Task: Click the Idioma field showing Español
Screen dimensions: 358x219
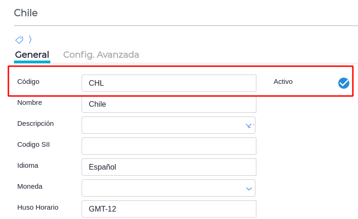Action: coord(169,167)
